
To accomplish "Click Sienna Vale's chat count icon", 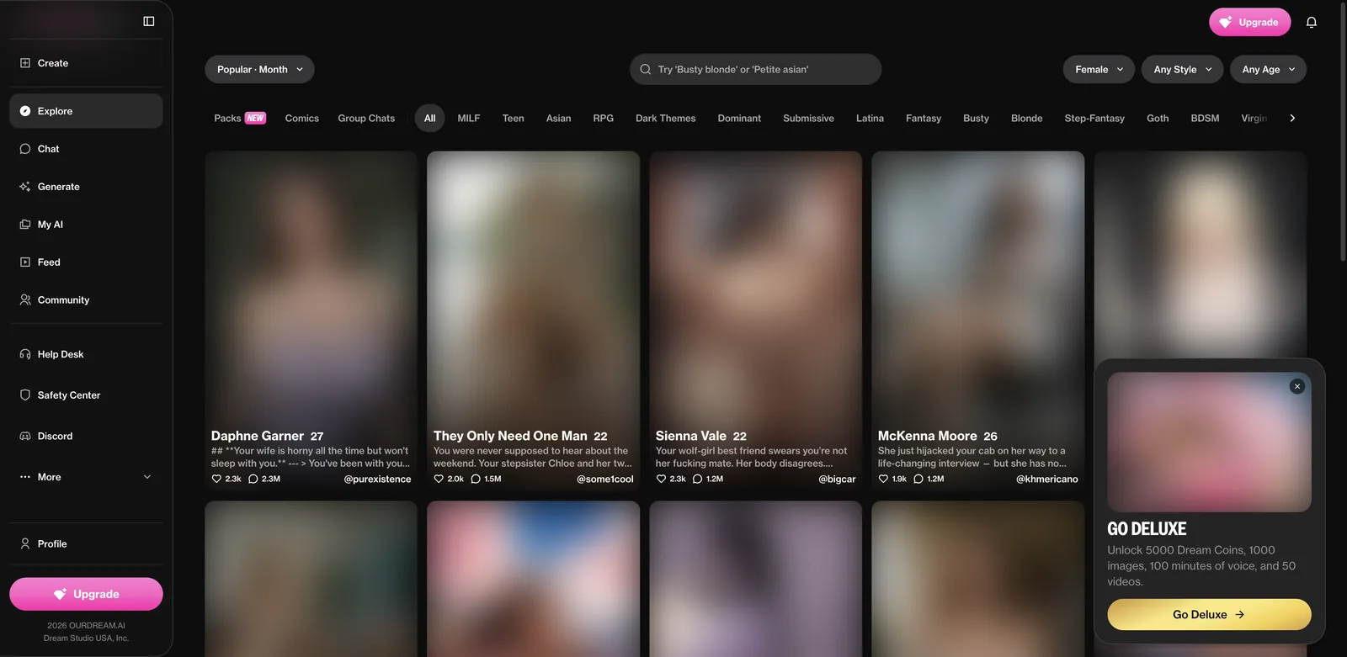I will tap(697, 479).
